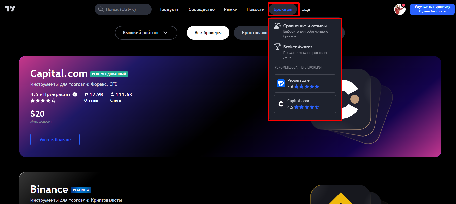Focus the Поиск (Ctrl+K) search field
Screen dimensions: 456x204
click(123, 9)
